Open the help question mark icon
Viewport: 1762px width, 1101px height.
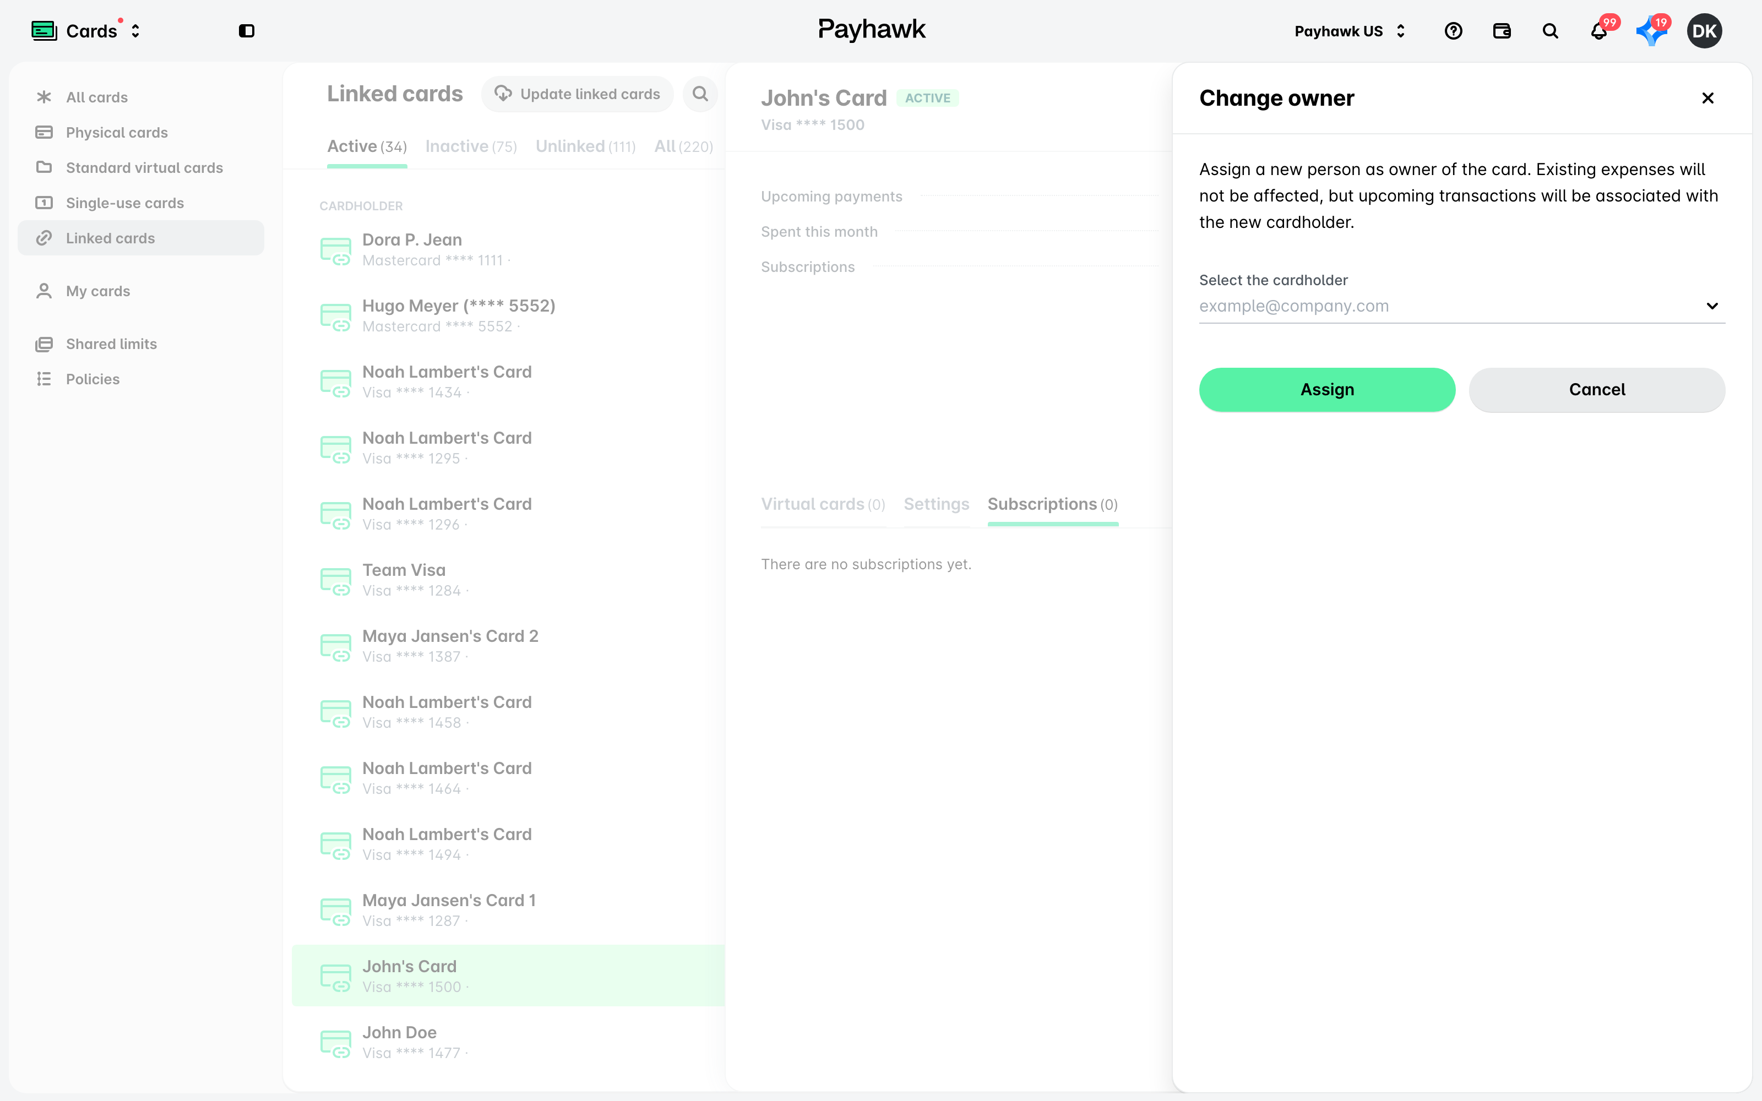[1453, 31]
